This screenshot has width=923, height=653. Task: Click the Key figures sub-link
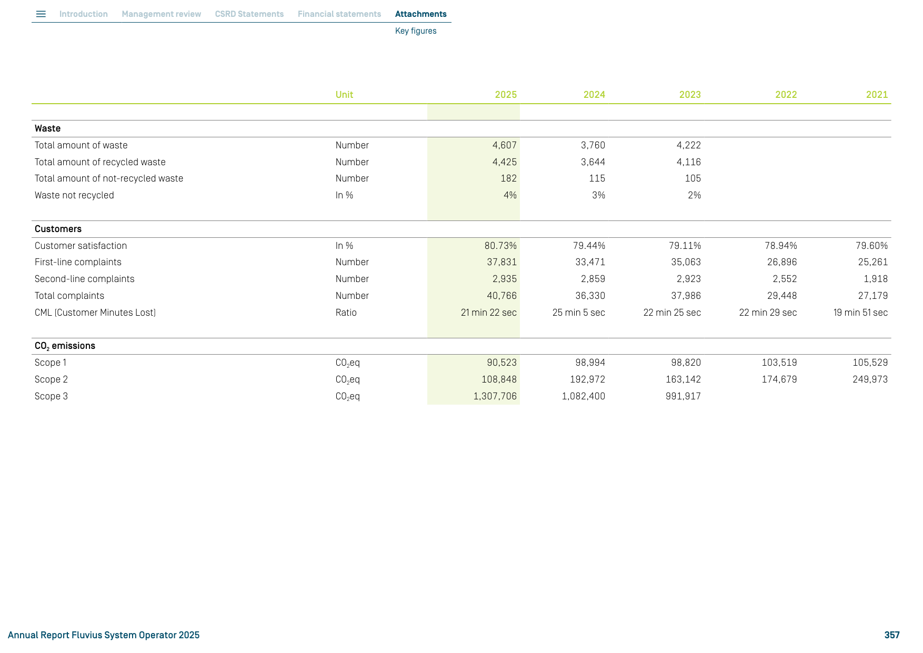click(x=416, y=31)
